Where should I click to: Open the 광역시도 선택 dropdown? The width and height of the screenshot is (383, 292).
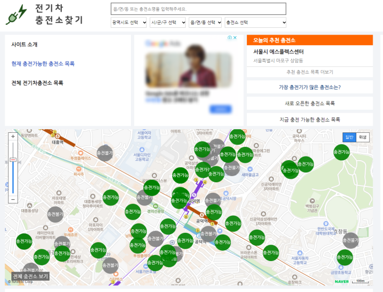point(129,23)
